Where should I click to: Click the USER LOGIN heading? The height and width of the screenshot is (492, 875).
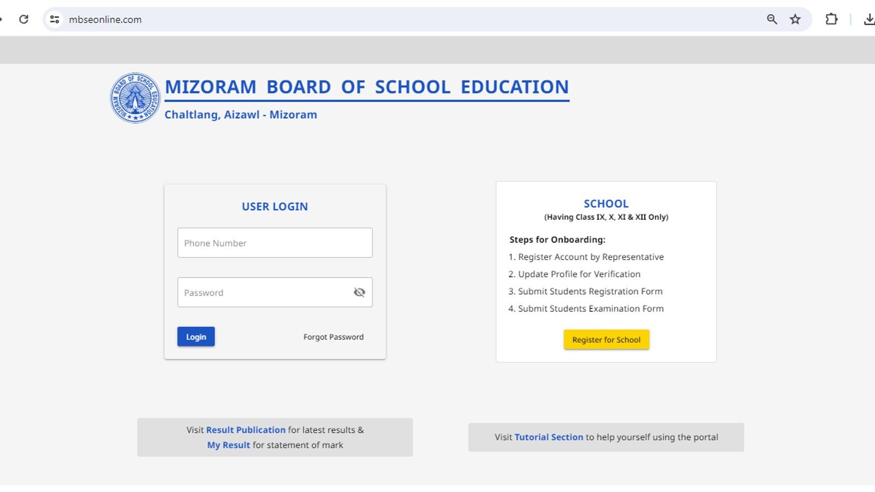point(275,207)
